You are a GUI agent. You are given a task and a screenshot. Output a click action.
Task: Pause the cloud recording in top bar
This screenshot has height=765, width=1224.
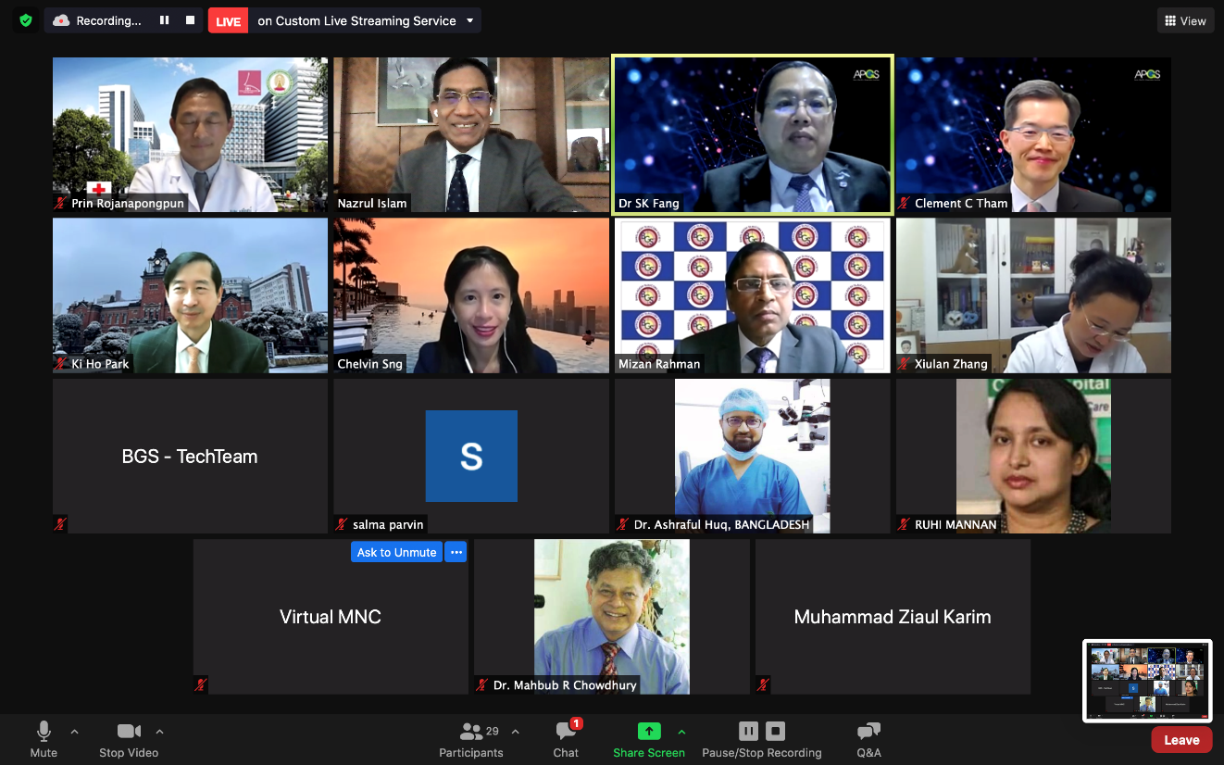pyautogui.click(x=165, y=20)
